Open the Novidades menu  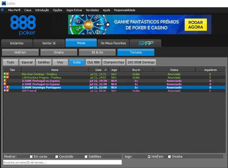(92, 10)
